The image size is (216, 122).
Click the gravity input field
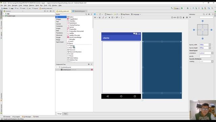pos(205,56)
